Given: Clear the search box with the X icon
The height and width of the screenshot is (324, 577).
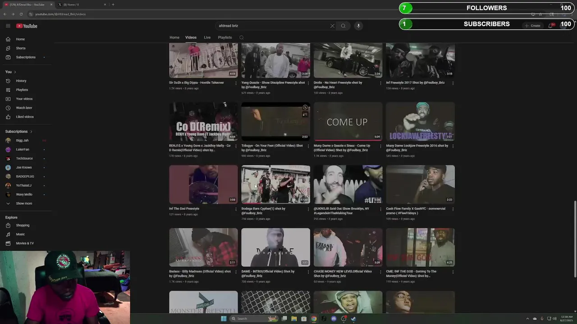Looking at the screenshot, I should coord(332,26).
